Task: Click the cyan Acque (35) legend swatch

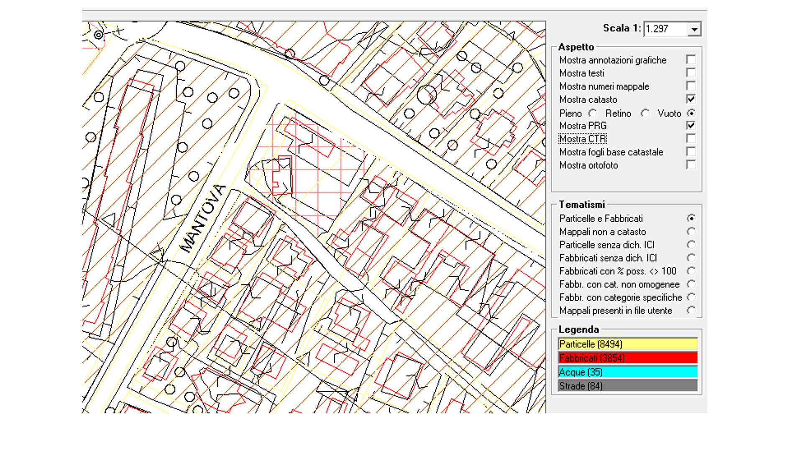Action: pos(628,372)
